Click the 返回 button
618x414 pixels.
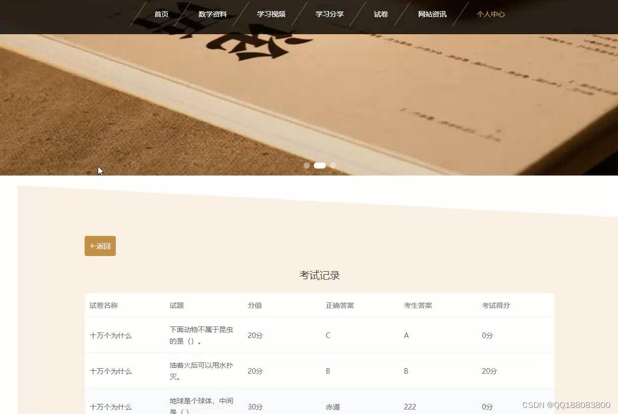coord(100,245)
